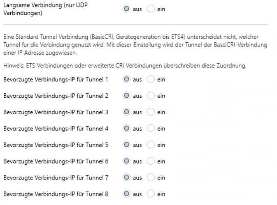Enable 'ein' for Tunnel 6 preferred IP

[x=151, y=161]
